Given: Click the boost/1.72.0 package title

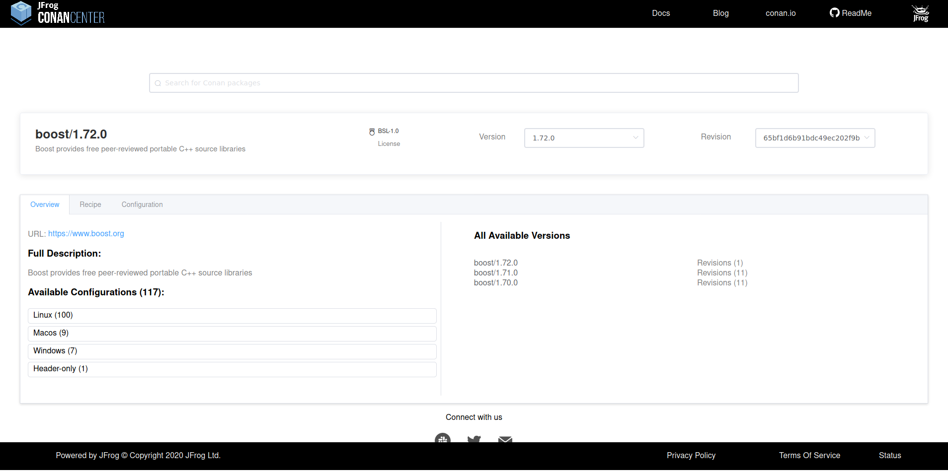Looking at the screenshot, I should [71, 134].
